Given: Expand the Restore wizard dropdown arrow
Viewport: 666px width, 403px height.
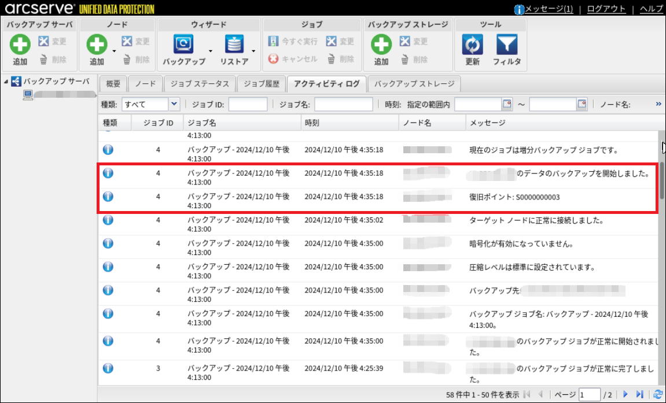Looking at the screenshot, I should coord(254,51).
